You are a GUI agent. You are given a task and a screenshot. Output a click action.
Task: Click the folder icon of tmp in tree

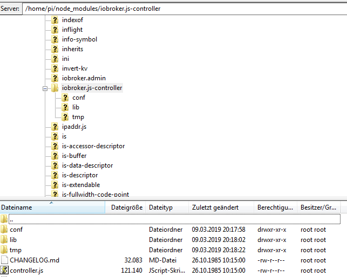[65, 117]
